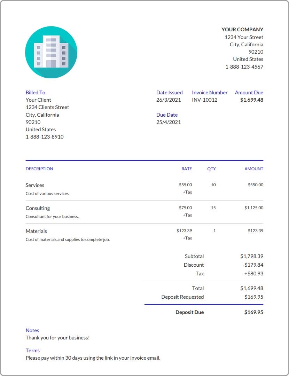Select the Date Issued heading
Image resolution: width=289 pixels, height=376 pixels.
[170, 92]
